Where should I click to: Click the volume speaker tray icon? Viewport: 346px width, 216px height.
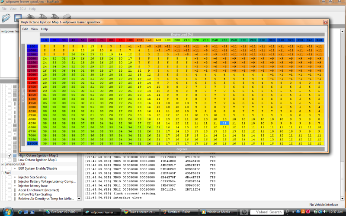tap(325, 212)
